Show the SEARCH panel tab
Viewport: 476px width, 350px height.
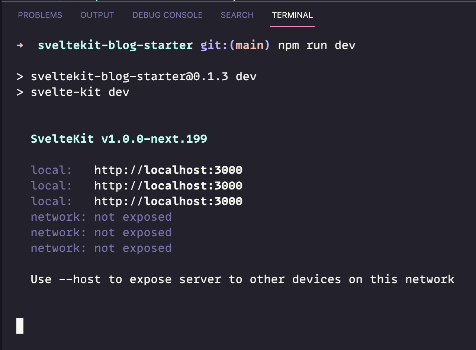click(x=237, y=15)
